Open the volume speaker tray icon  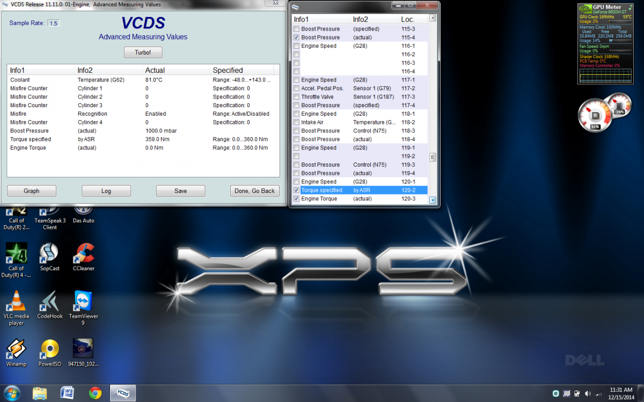[588, 394]
